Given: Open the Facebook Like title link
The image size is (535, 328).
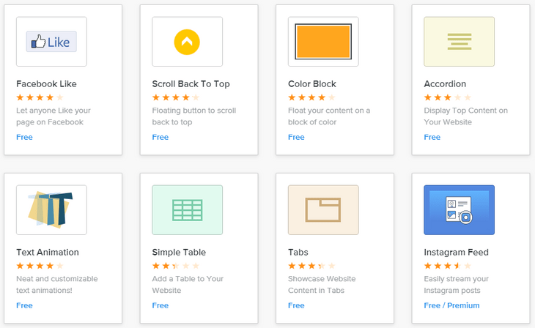Looking at the screenshot, I should 46,84.
